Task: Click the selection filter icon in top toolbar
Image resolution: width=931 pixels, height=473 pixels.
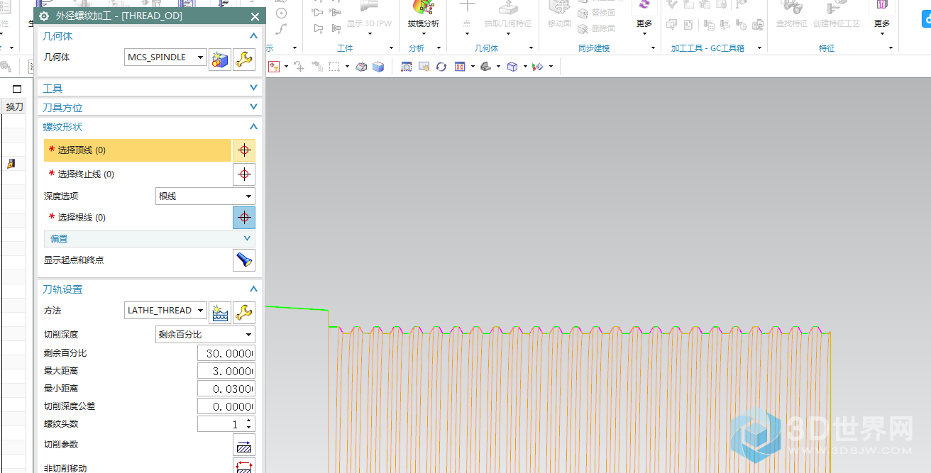Action: click(x=273, y=67)
